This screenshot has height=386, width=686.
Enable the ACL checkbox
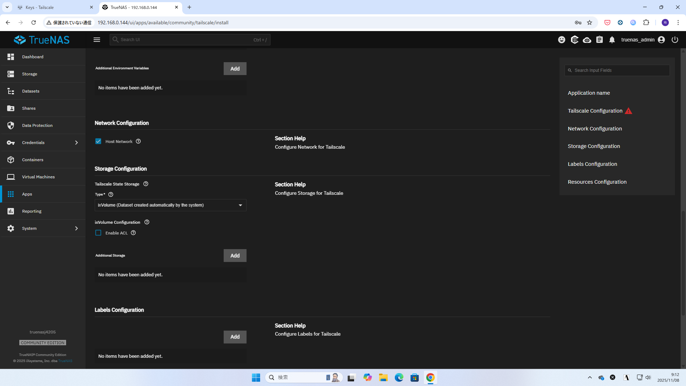98,233
